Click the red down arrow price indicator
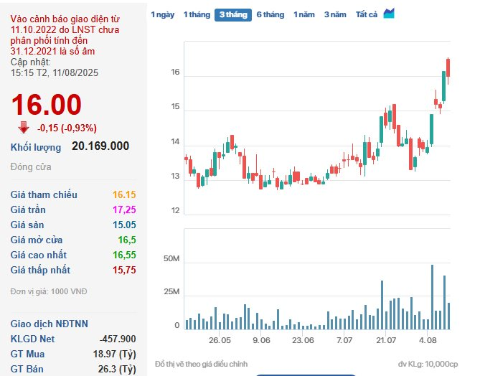The height and width of the screenshot is (376, 480). click(24, 128)
